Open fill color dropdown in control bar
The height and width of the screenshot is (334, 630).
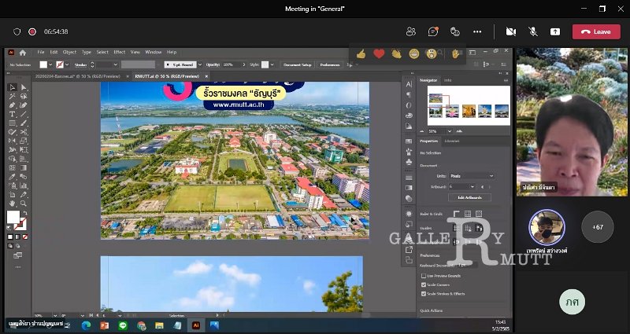pos(50,64)
